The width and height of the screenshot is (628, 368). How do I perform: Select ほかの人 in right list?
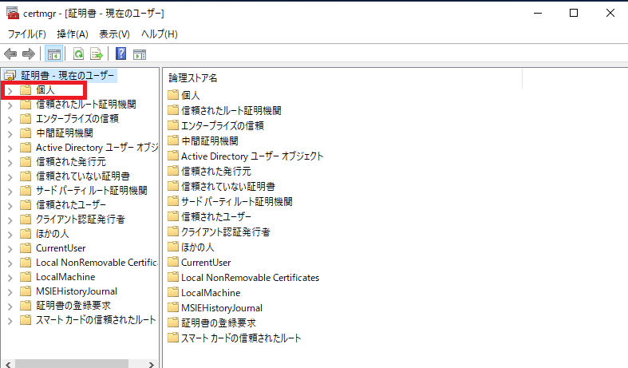click(x=197, y=247)
